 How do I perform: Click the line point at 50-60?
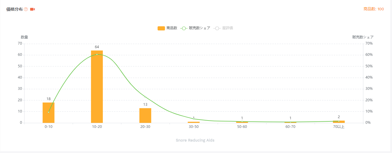(242, 121)
